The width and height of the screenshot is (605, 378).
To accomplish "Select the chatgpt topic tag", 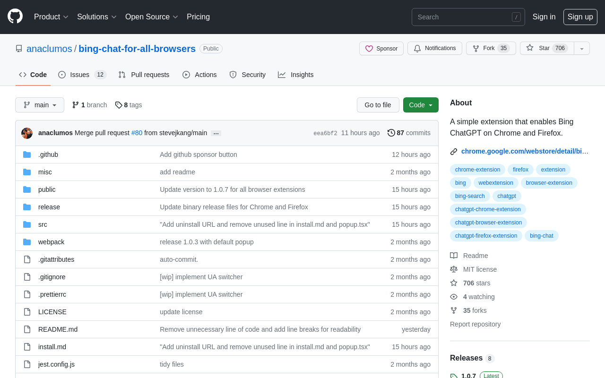I will [x=507, y=196].
